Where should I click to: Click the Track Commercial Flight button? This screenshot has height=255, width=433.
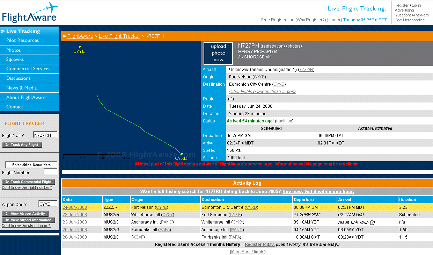click(29, 182)
